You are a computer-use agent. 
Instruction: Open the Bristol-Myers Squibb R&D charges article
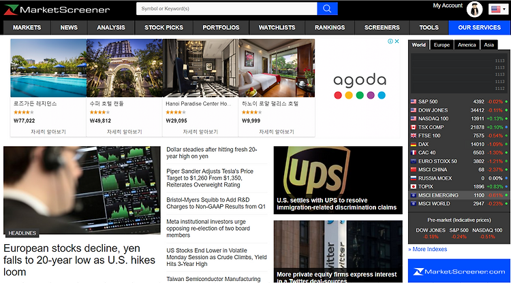coord(216,203)
